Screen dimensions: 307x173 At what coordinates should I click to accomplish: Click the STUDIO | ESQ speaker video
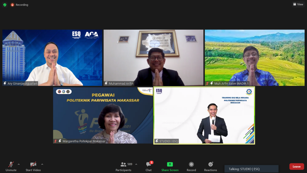[x=204, y=116]
